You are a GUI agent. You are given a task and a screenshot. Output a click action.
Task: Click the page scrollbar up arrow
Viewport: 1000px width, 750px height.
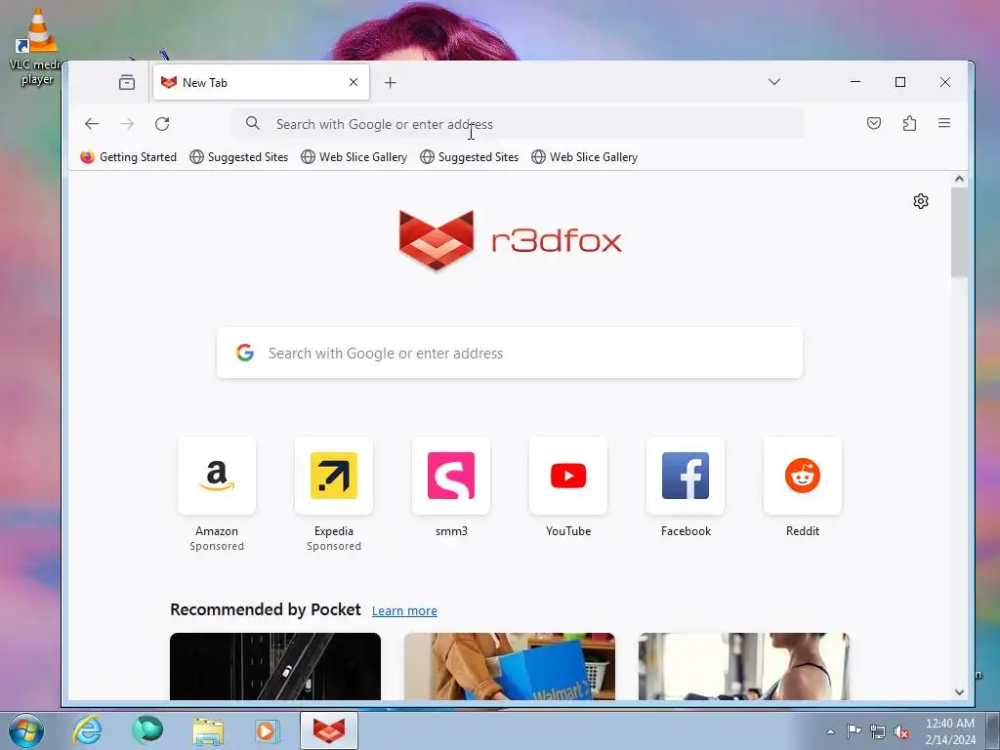[959, 180]
